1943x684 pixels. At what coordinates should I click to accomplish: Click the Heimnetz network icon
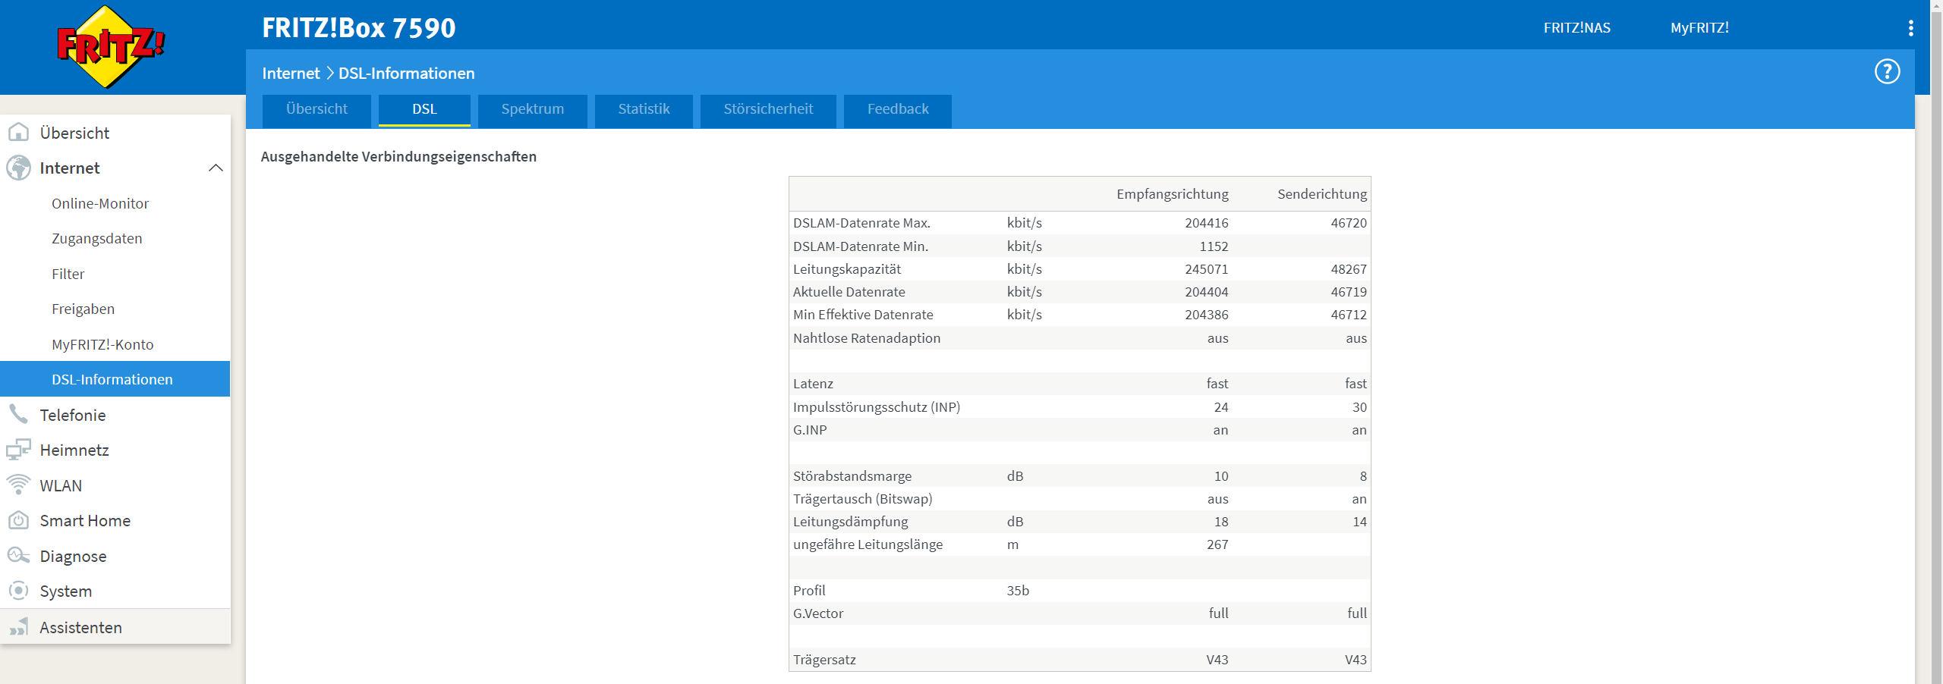(18, 450)
